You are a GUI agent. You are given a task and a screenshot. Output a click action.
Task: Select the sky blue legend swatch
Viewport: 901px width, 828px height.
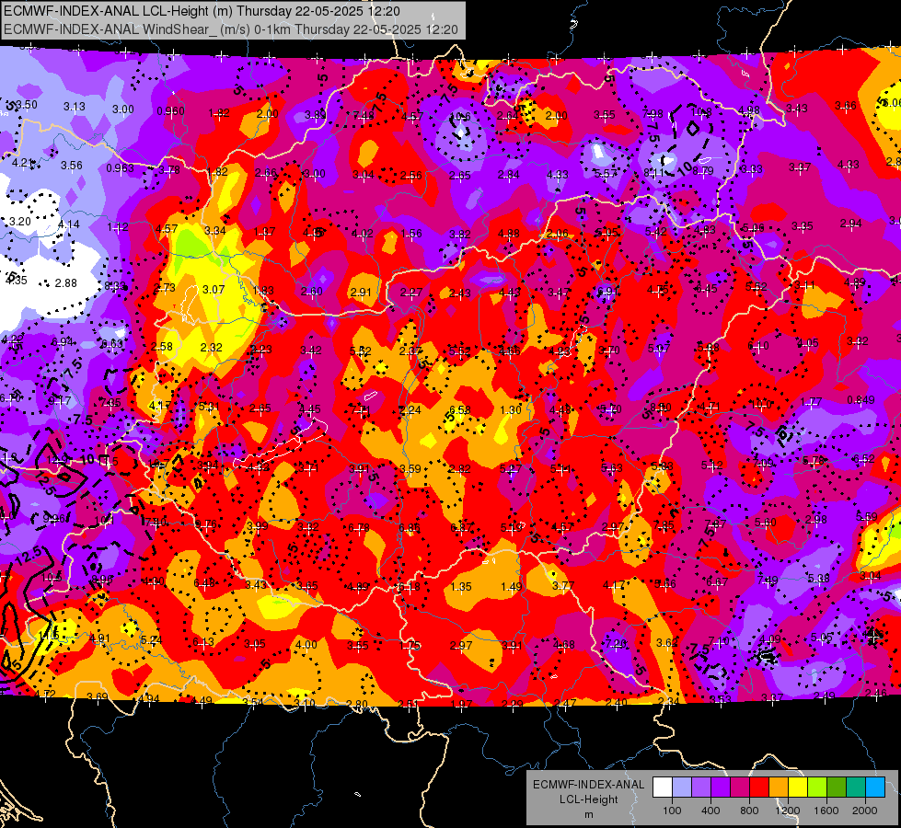click(x=875, y=787)
